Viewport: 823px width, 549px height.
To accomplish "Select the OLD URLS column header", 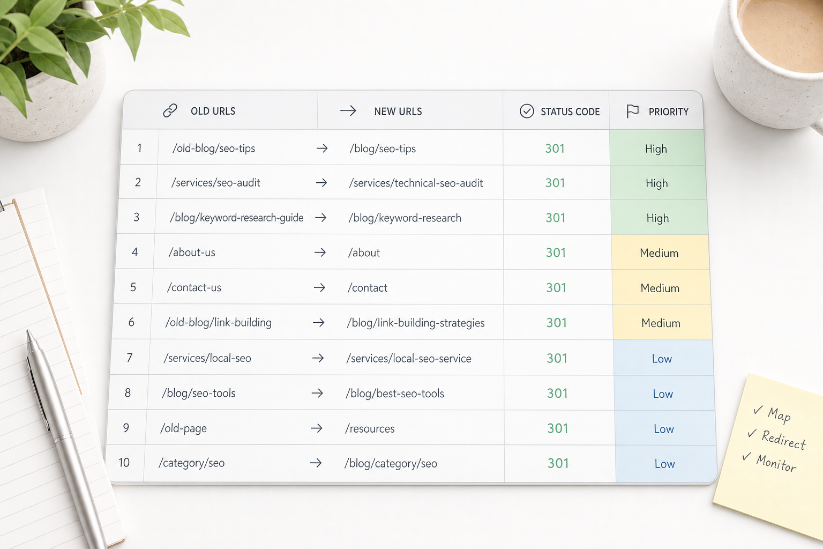I will tap(220, 110).
